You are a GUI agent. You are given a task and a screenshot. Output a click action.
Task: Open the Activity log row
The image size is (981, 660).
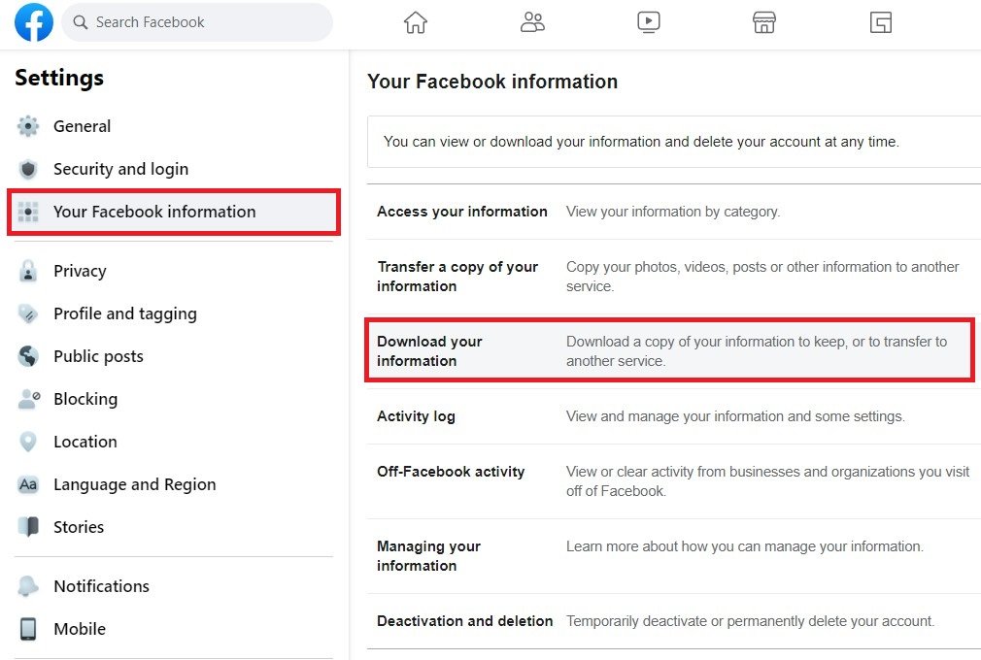(416, 416)
